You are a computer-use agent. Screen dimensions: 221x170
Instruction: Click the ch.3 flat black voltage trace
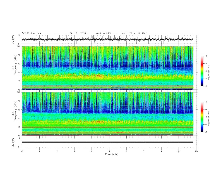coord(107,142)
